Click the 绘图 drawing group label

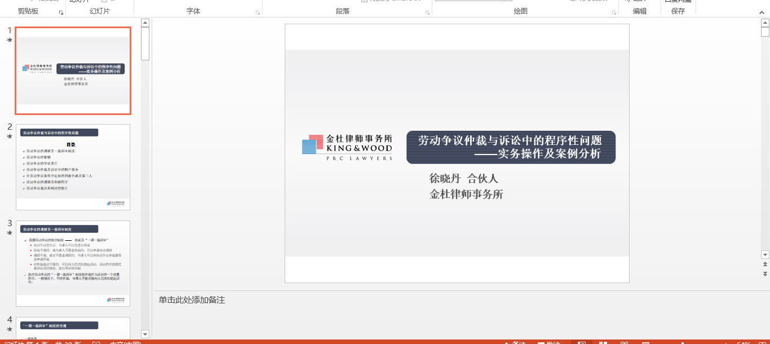(x=521, y=11)
